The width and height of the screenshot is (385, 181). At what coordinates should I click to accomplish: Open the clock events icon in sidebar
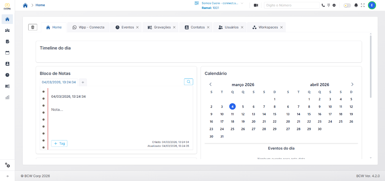(x=7, y=75)
